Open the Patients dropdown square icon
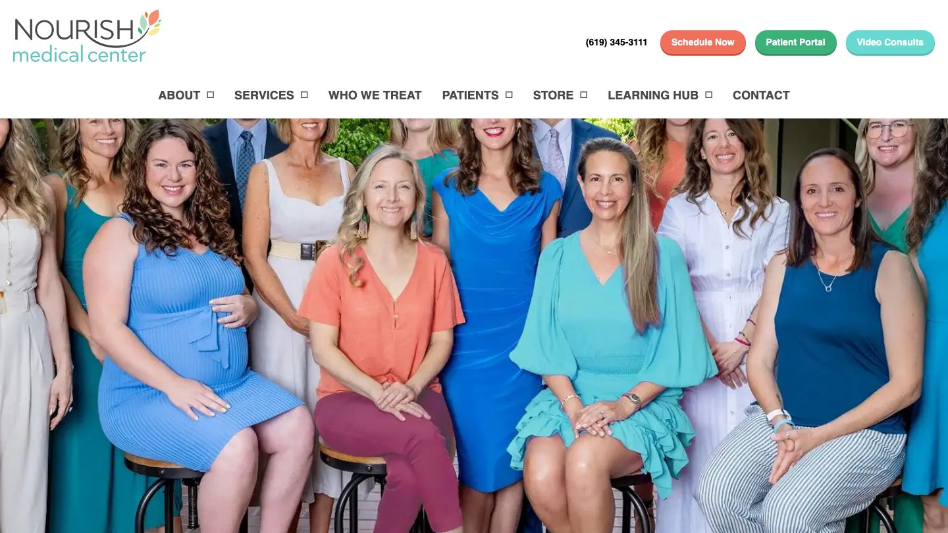The height and width of the screenshot is (533, 948). coord(509,95)
